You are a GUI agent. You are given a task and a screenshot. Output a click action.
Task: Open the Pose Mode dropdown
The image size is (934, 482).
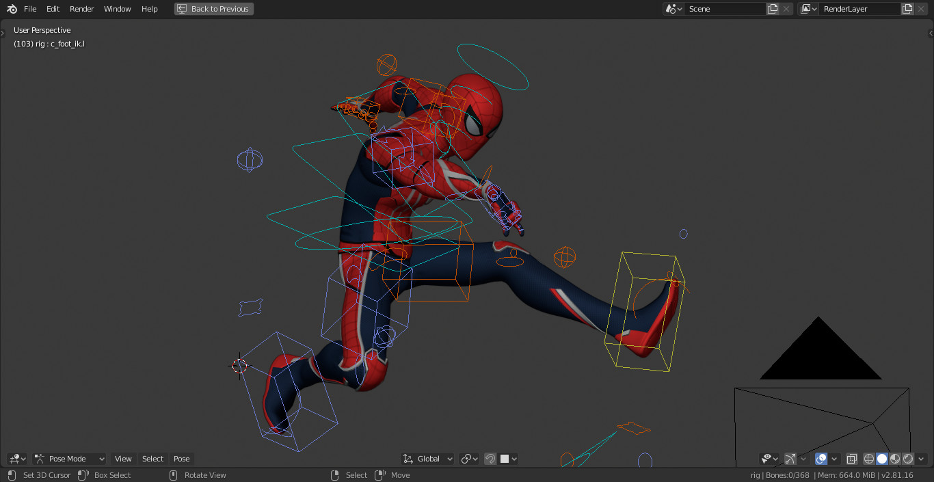tap(68, 459)
